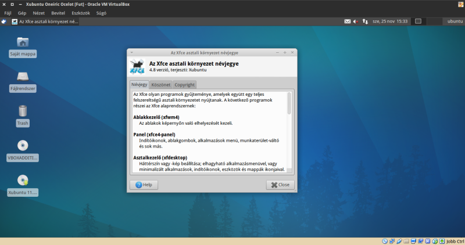Open the Nézet menu
Image resolution: width=465 pixels, height=245 pixels.
(38, 13)
